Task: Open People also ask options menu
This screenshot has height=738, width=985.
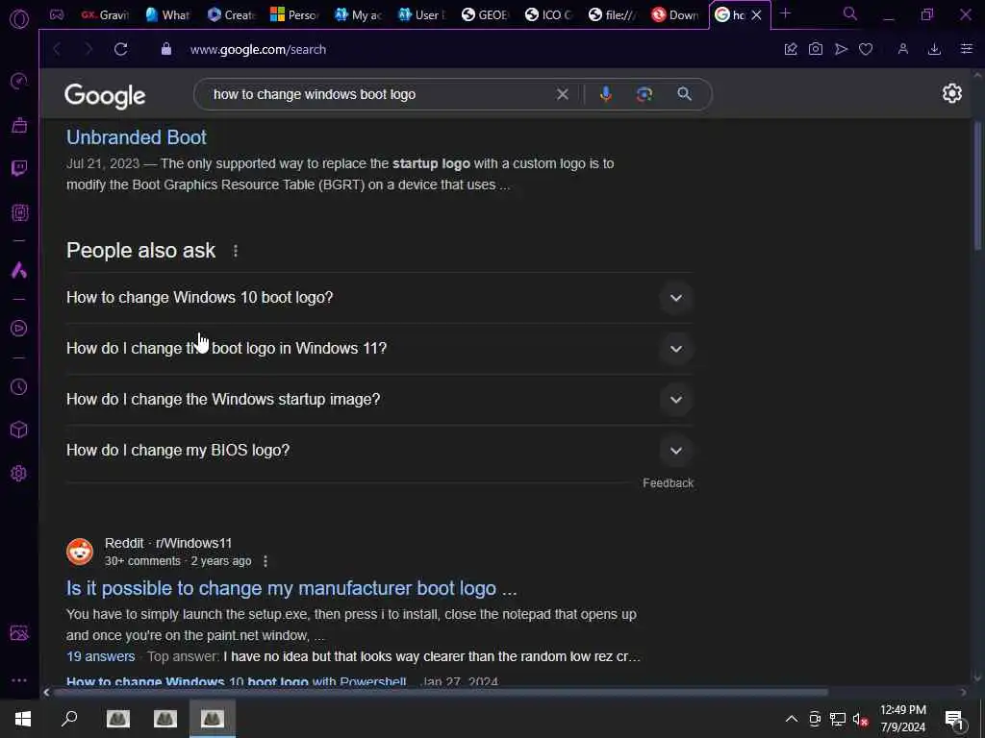Action: 236,251
